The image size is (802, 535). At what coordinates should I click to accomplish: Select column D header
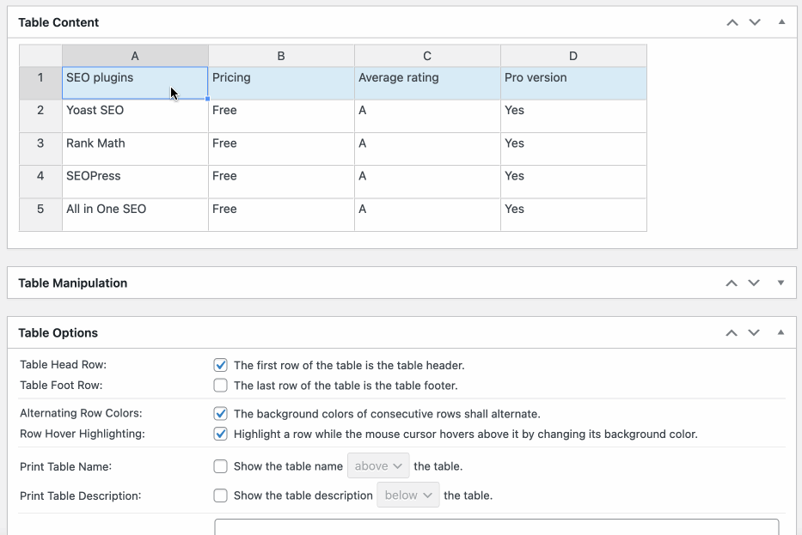coord(573,56)
